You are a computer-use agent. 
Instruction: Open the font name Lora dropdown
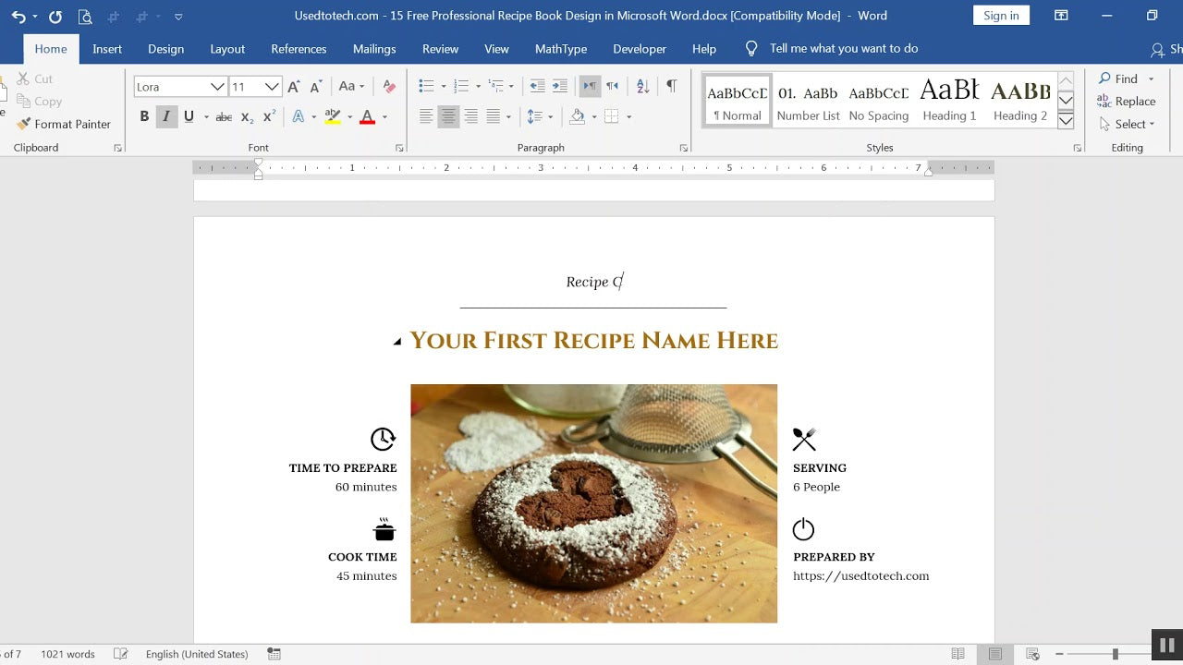[x=217, y=87]
